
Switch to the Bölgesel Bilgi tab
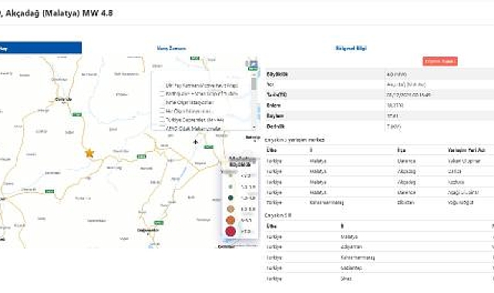click(351, 49)
